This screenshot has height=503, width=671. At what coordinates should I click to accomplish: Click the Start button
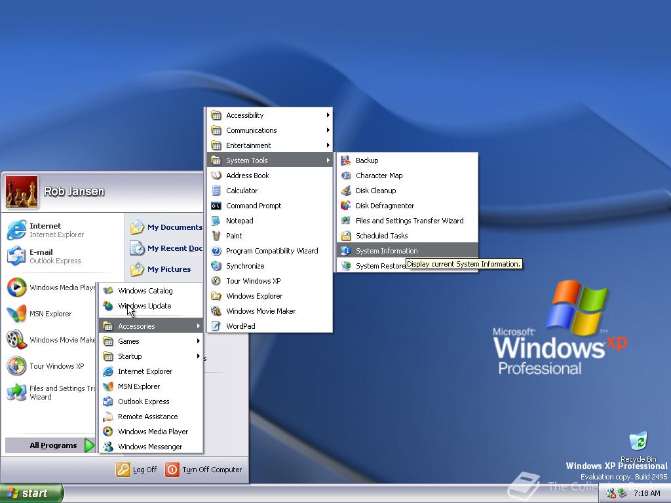[31, 493]
